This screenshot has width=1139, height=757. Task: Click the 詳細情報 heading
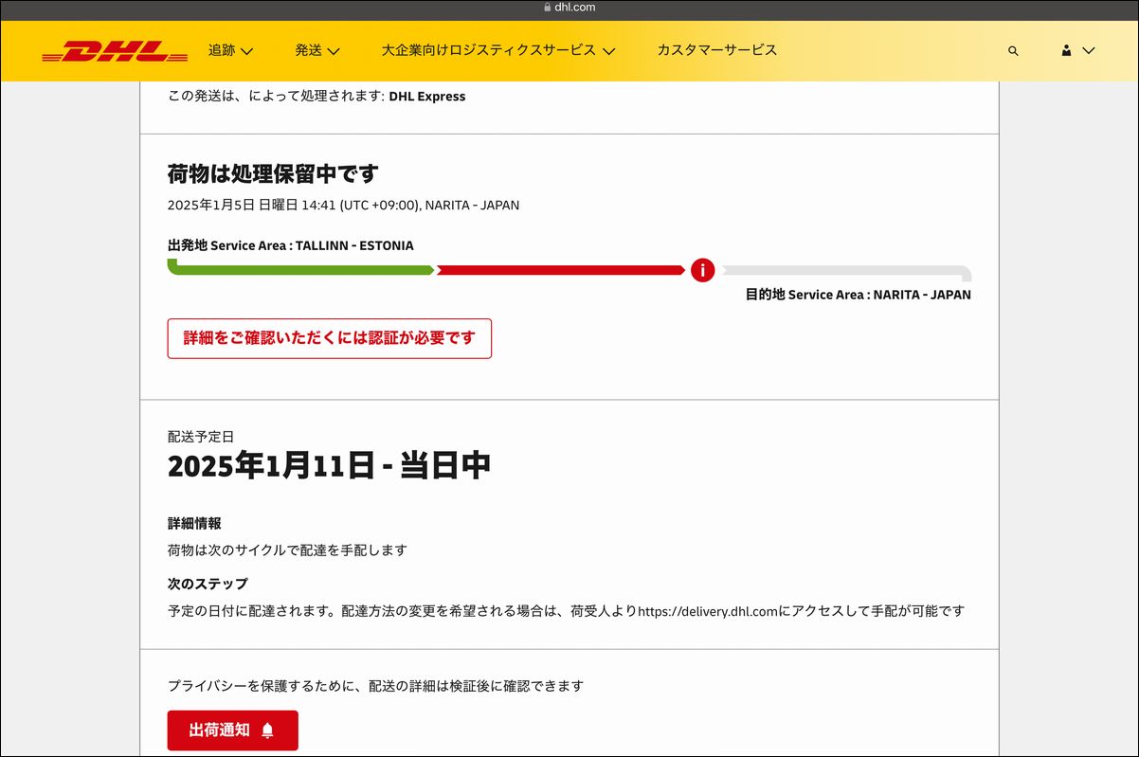(x=194, y=523)
